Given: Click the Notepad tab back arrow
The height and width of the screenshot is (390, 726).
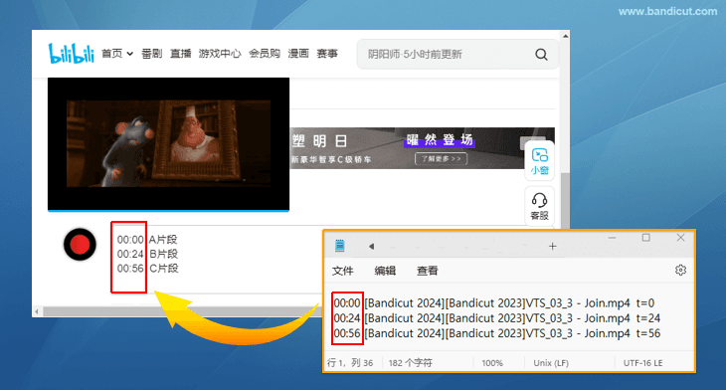Looking at the screenshot, I should (371, 247).
